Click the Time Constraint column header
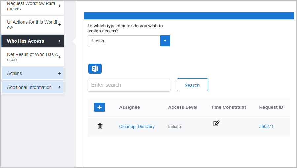 click(228, 107)
